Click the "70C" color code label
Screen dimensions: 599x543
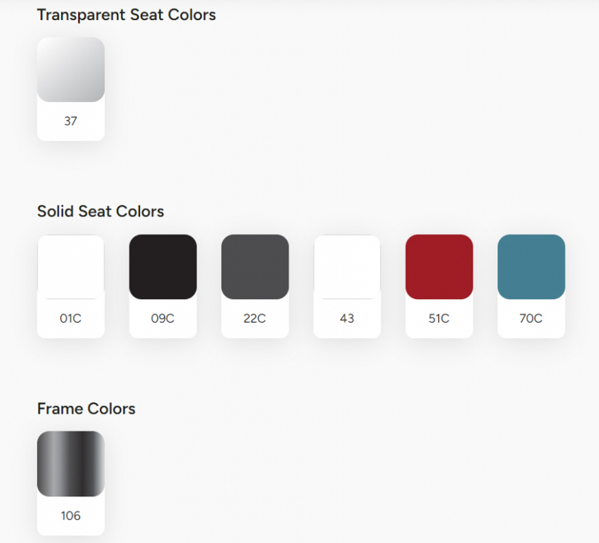(531, 318)
